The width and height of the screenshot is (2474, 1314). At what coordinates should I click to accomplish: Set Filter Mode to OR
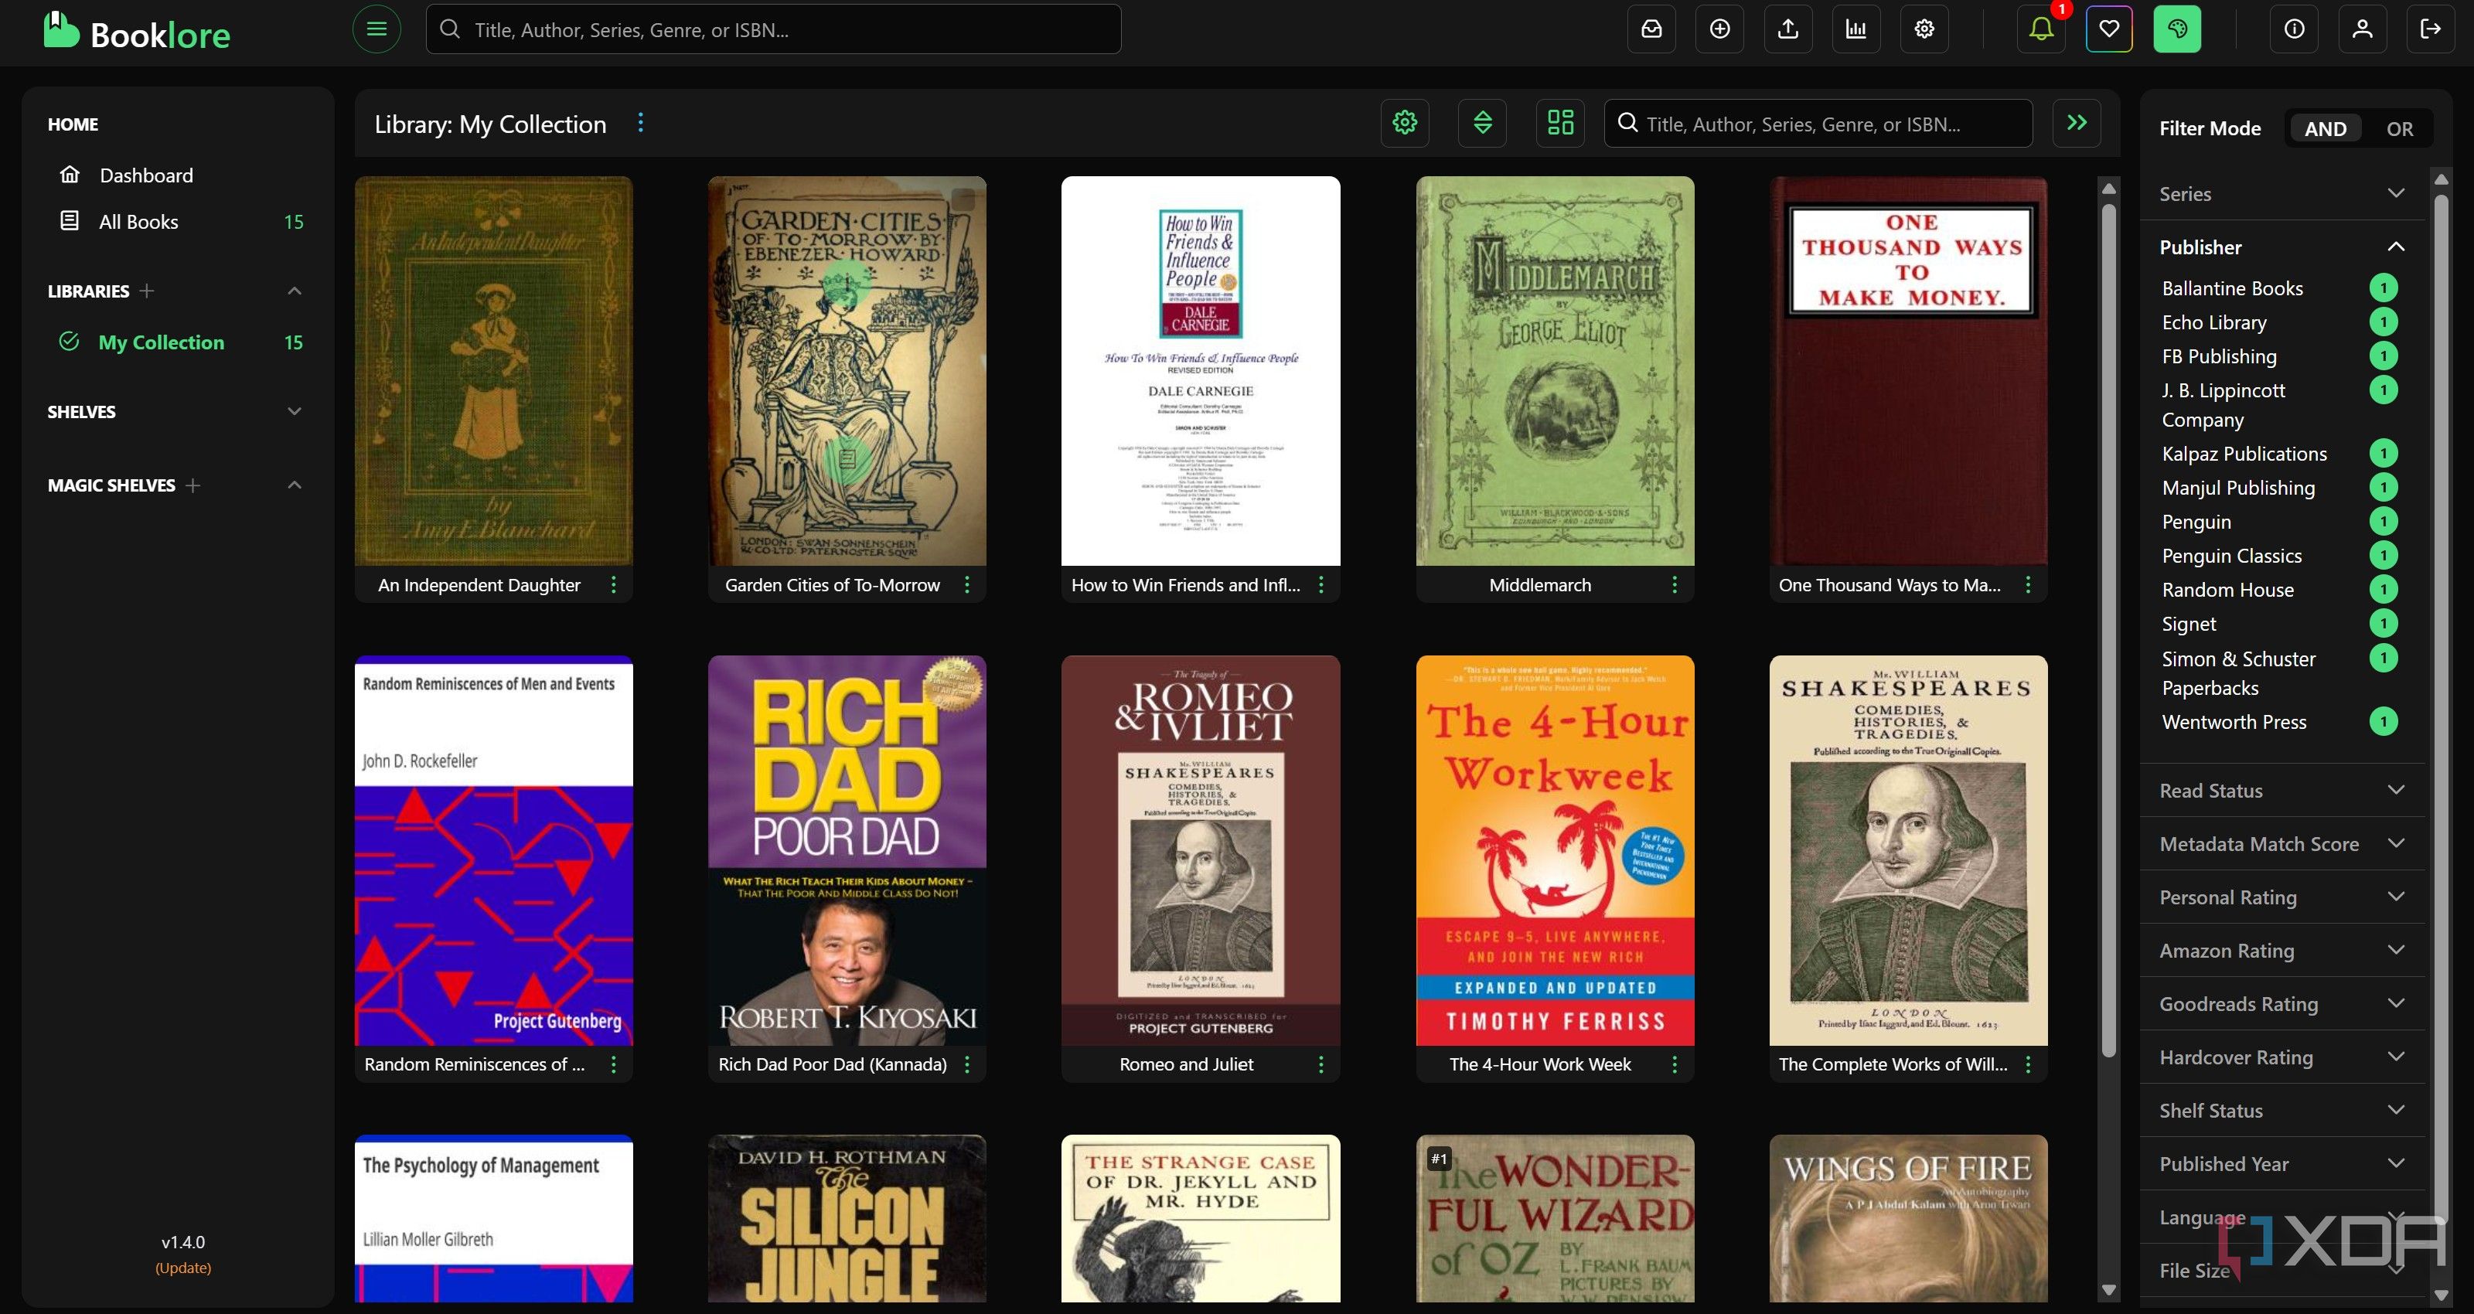pyautogui.click(x=2399, y=129)
